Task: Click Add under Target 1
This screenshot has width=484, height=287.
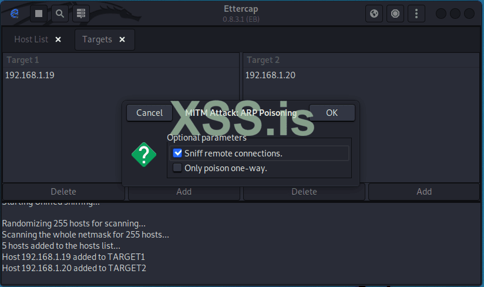Action: coord(184,192)
